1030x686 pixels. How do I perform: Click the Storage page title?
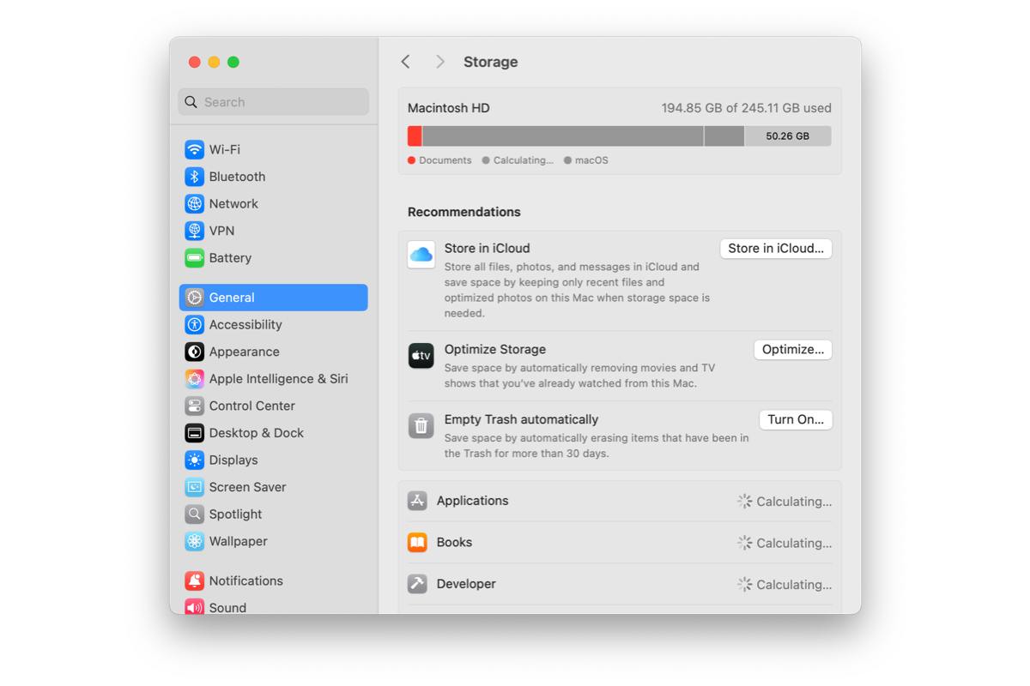coord(491,62)
